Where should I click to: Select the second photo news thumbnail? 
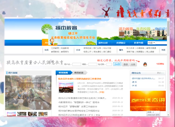pyautogui.click(x=22, y=114)
